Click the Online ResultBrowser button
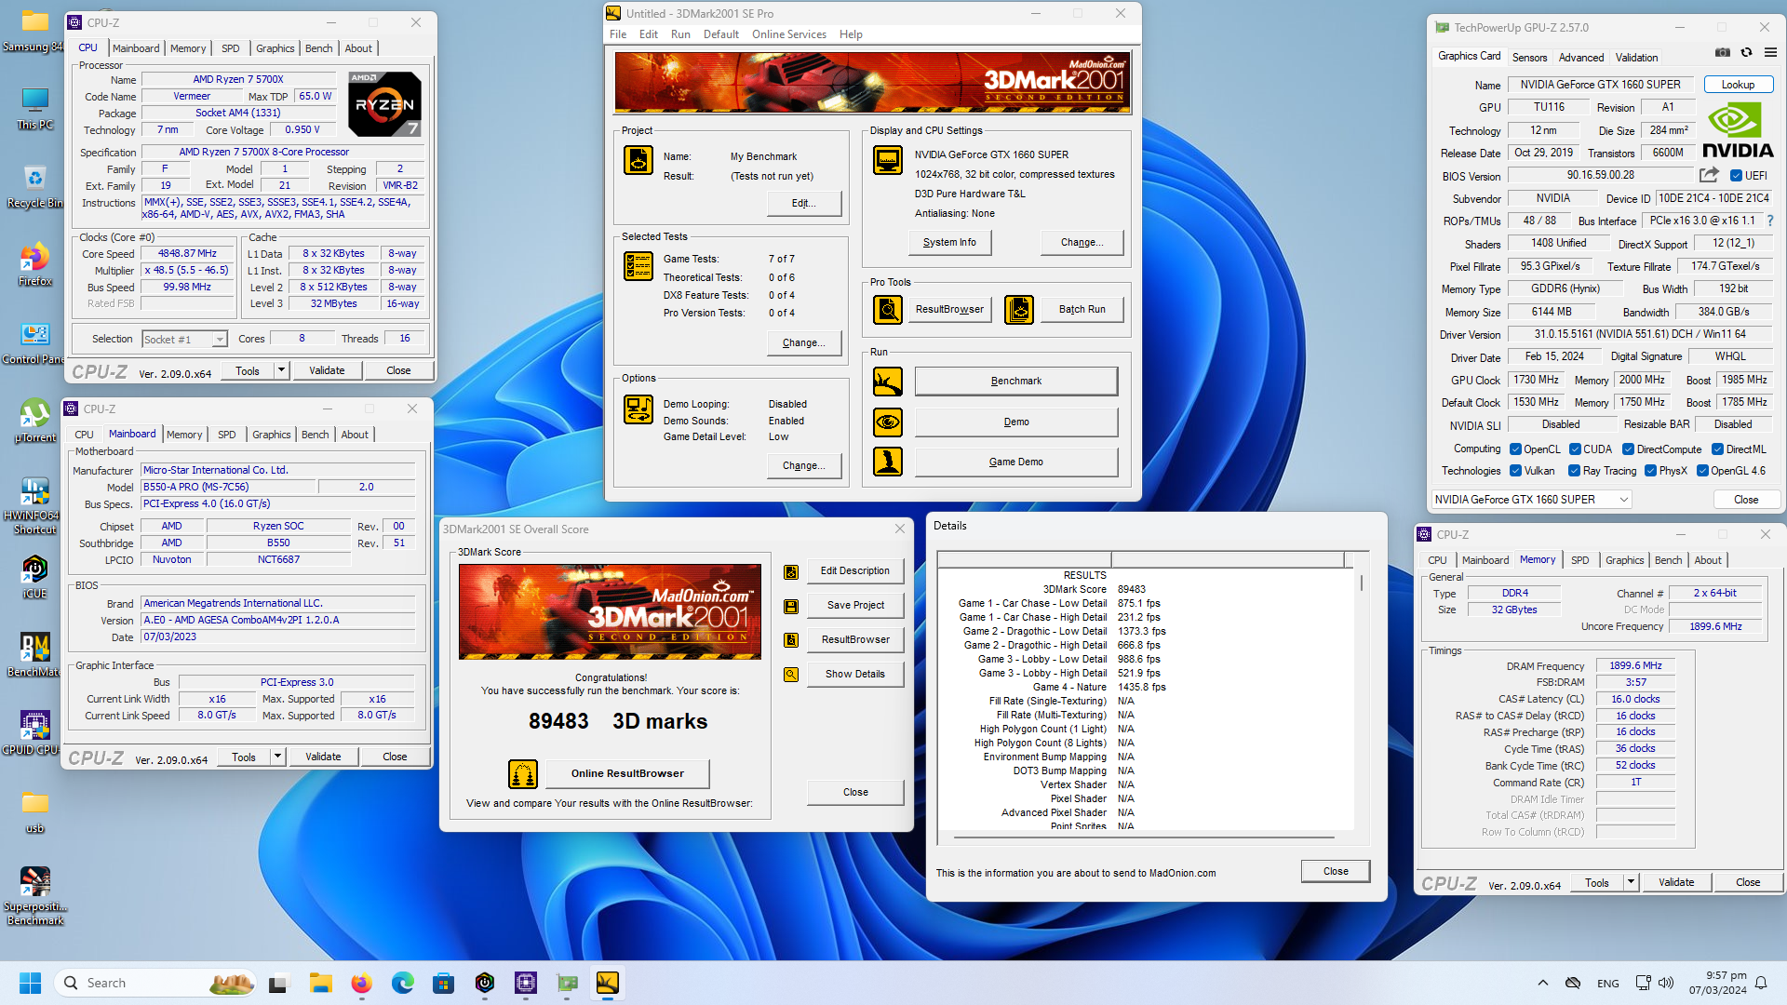1787x1005 pixels. tap(627, 773)
